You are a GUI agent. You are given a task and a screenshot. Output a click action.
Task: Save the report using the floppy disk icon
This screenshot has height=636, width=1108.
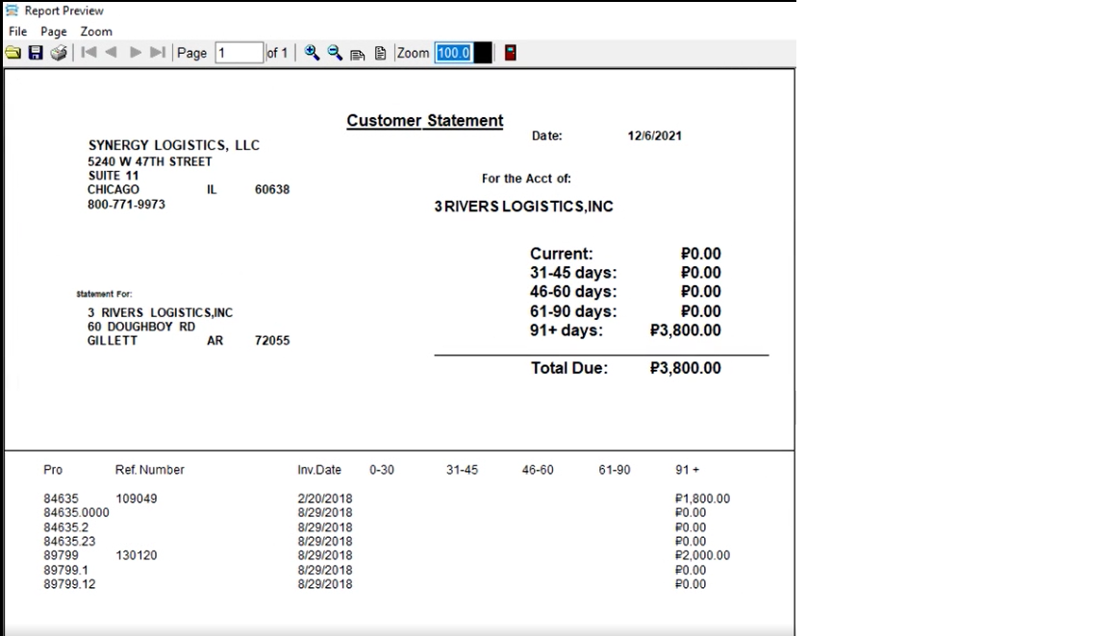36,53
